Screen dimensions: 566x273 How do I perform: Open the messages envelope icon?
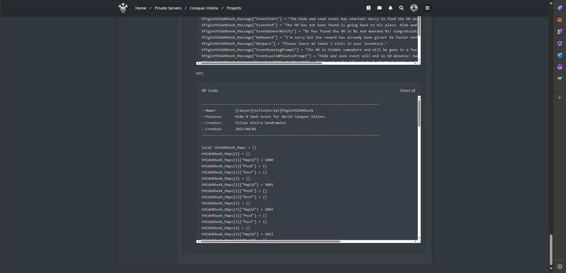click(379, 8)
